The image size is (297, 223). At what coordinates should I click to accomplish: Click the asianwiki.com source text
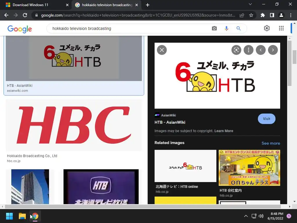tap(17, 91)
